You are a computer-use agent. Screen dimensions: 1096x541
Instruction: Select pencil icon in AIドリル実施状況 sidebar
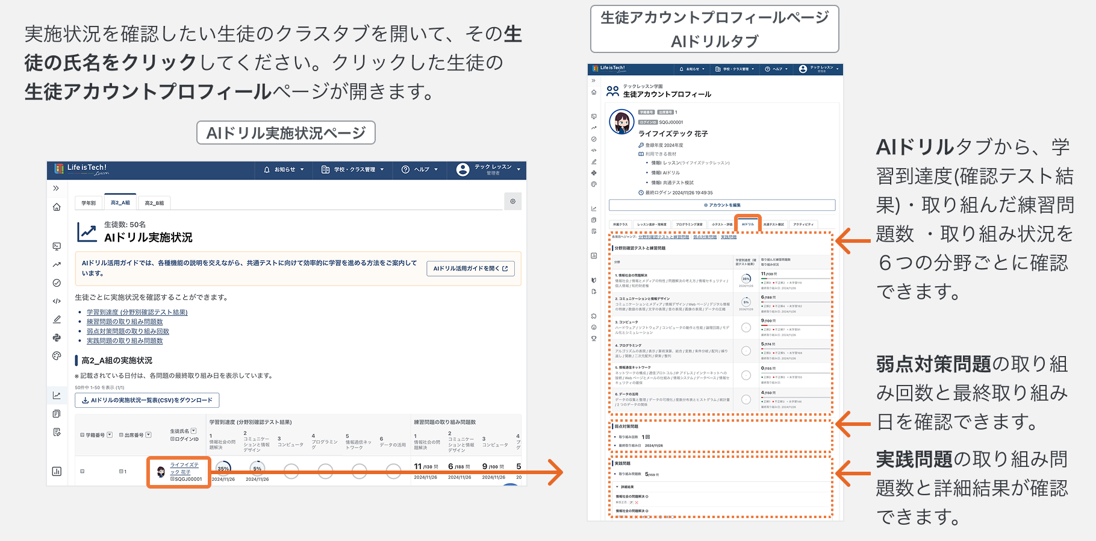57,319
